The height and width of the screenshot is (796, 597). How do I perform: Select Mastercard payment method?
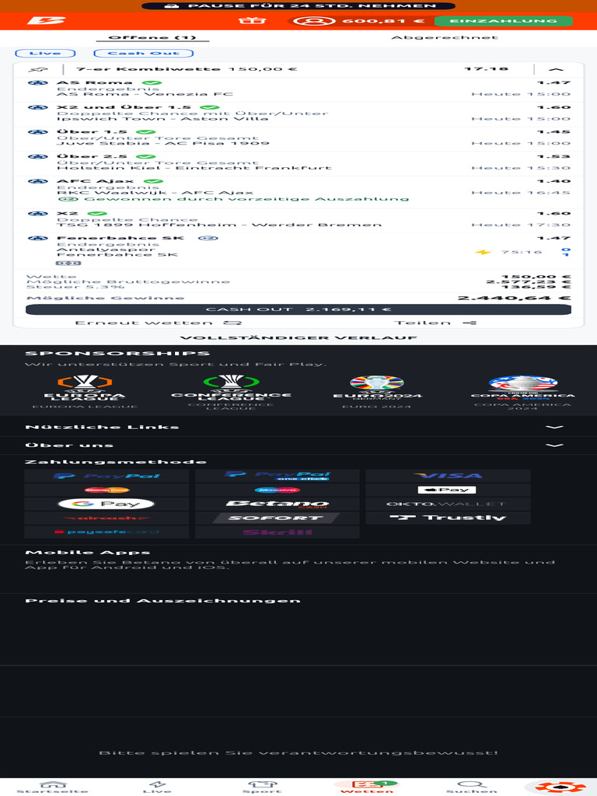pyautogui.click(x=106, y=490)
